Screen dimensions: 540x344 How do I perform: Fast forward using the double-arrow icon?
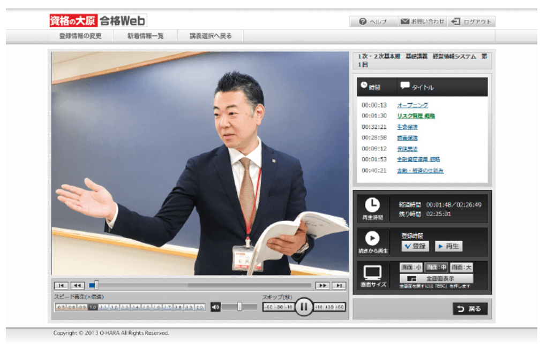(322, 285)
